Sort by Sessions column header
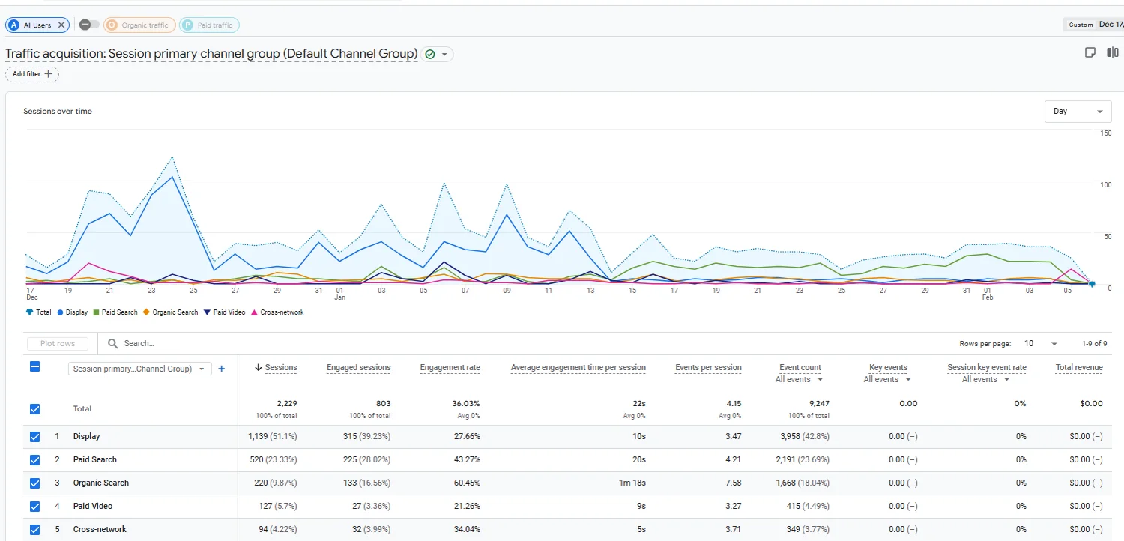The height and width of the screenshot is (541, 1124). coord(281,368)
